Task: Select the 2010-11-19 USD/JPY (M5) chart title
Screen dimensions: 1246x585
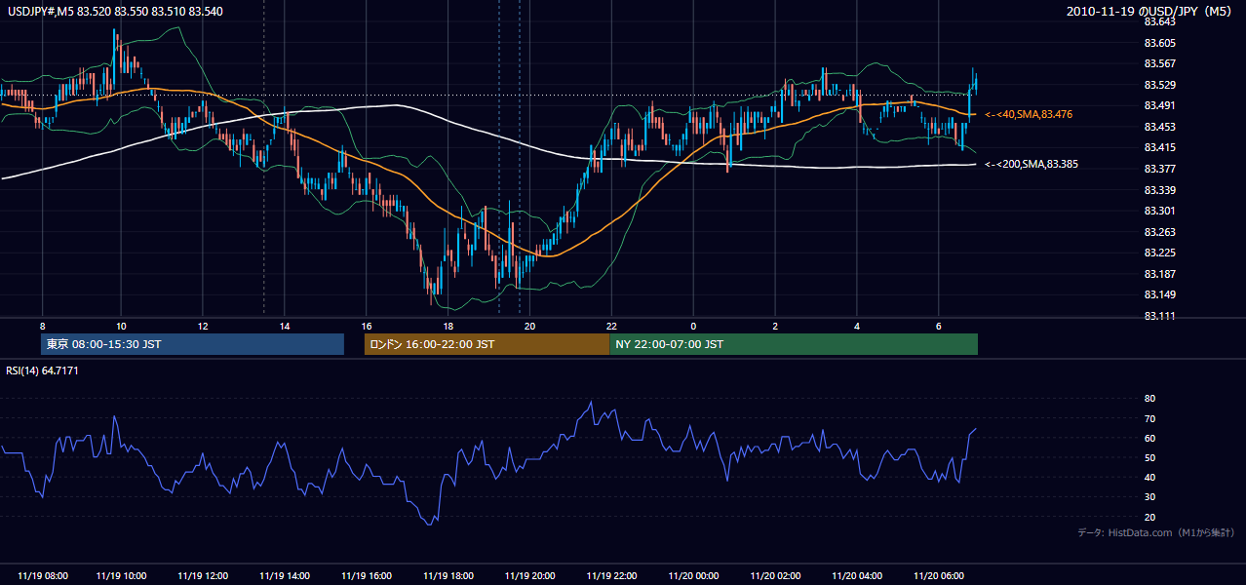Action: tap(1150, 11)
